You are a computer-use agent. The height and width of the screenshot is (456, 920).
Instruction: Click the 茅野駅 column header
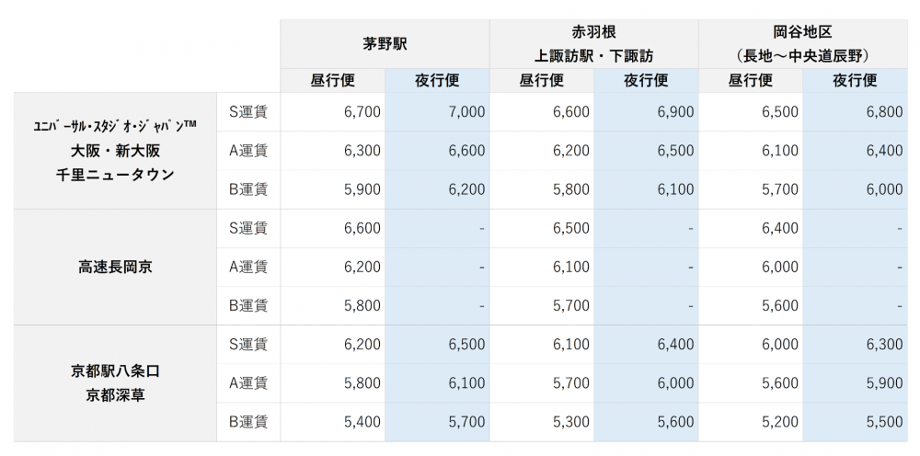click(385, 43)
